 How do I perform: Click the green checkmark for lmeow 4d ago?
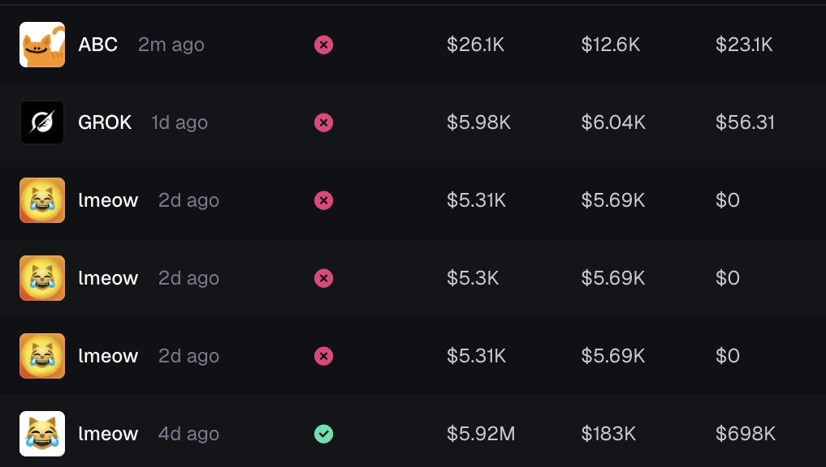click(323, 434)
